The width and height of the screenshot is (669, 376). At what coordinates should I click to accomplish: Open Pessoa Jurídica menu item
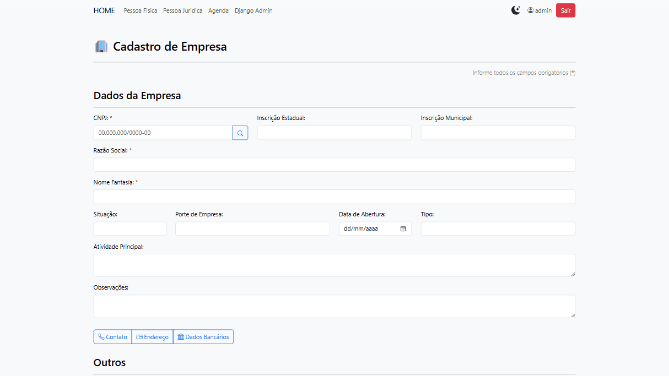tap(182, 10)
